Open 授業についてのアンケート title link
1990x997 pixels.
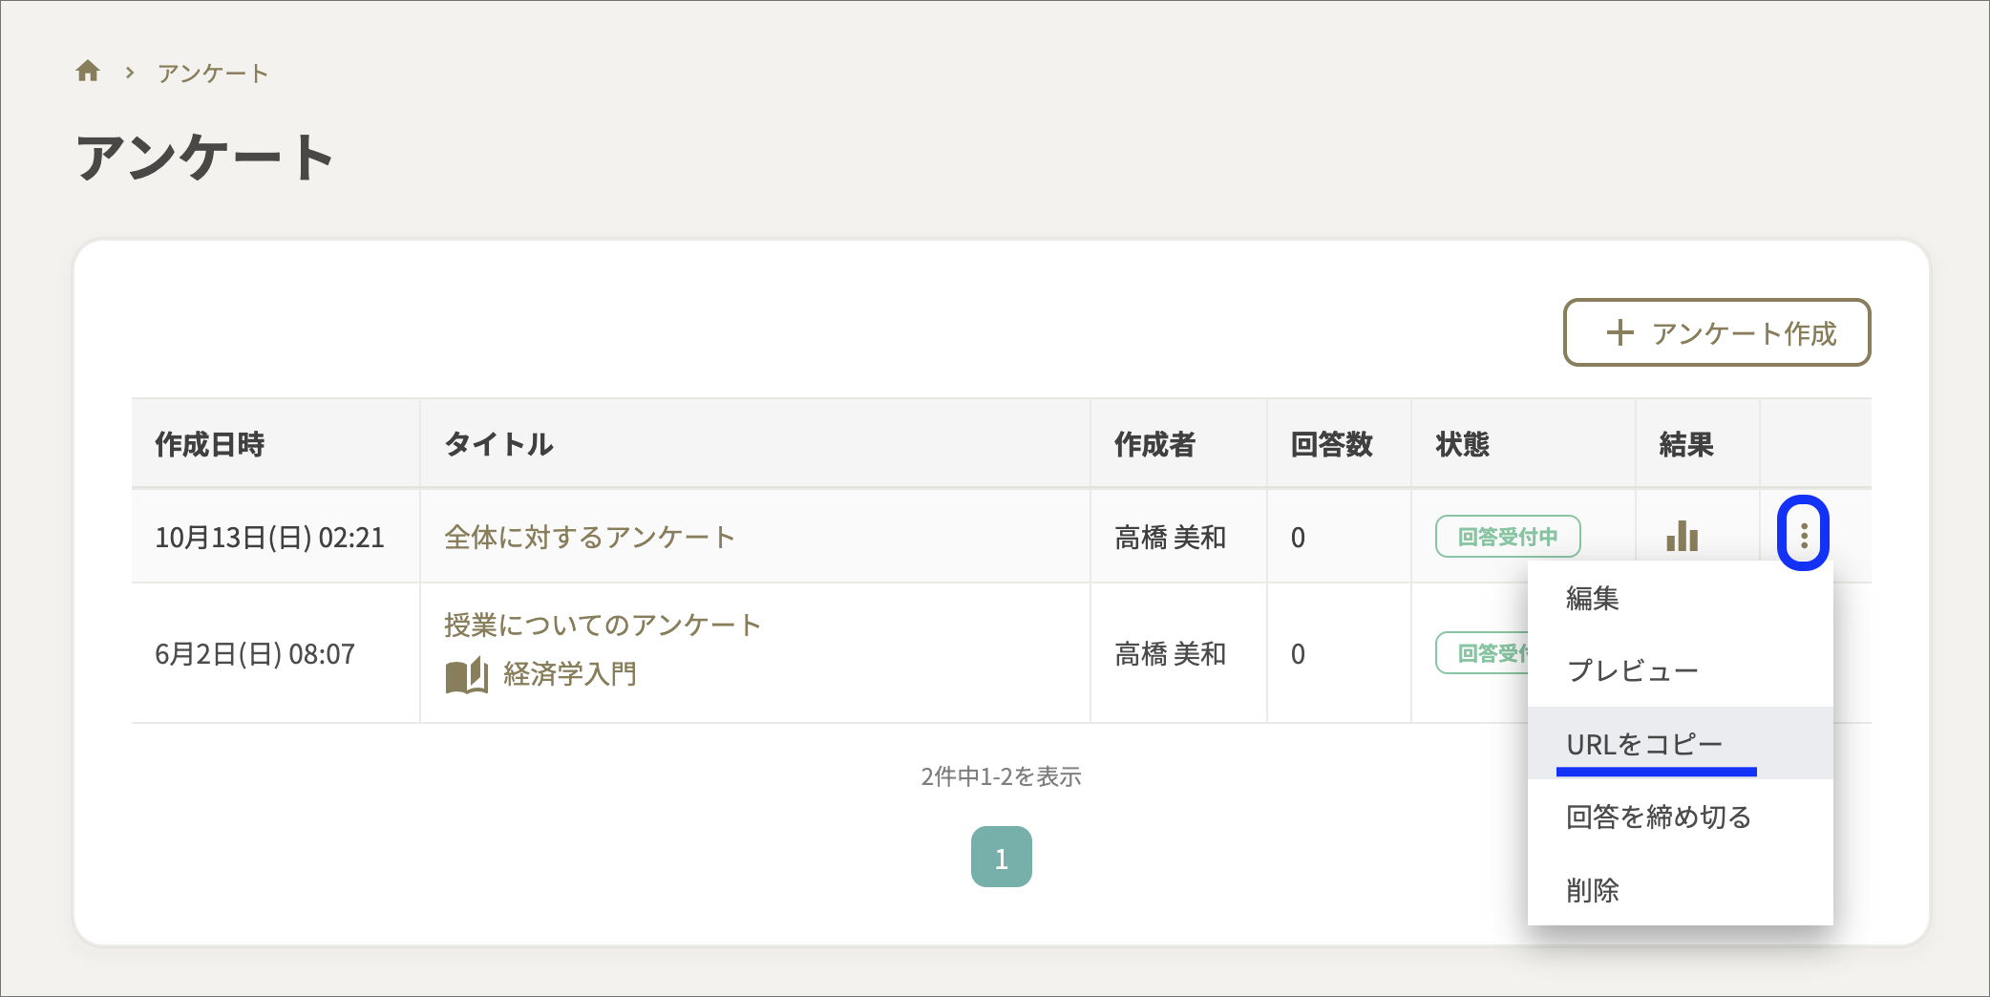pos(602,625)
